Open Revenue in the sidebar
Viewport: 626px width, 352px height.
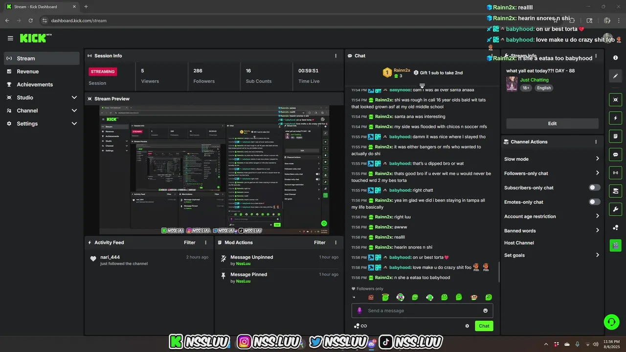coord(42,71)
